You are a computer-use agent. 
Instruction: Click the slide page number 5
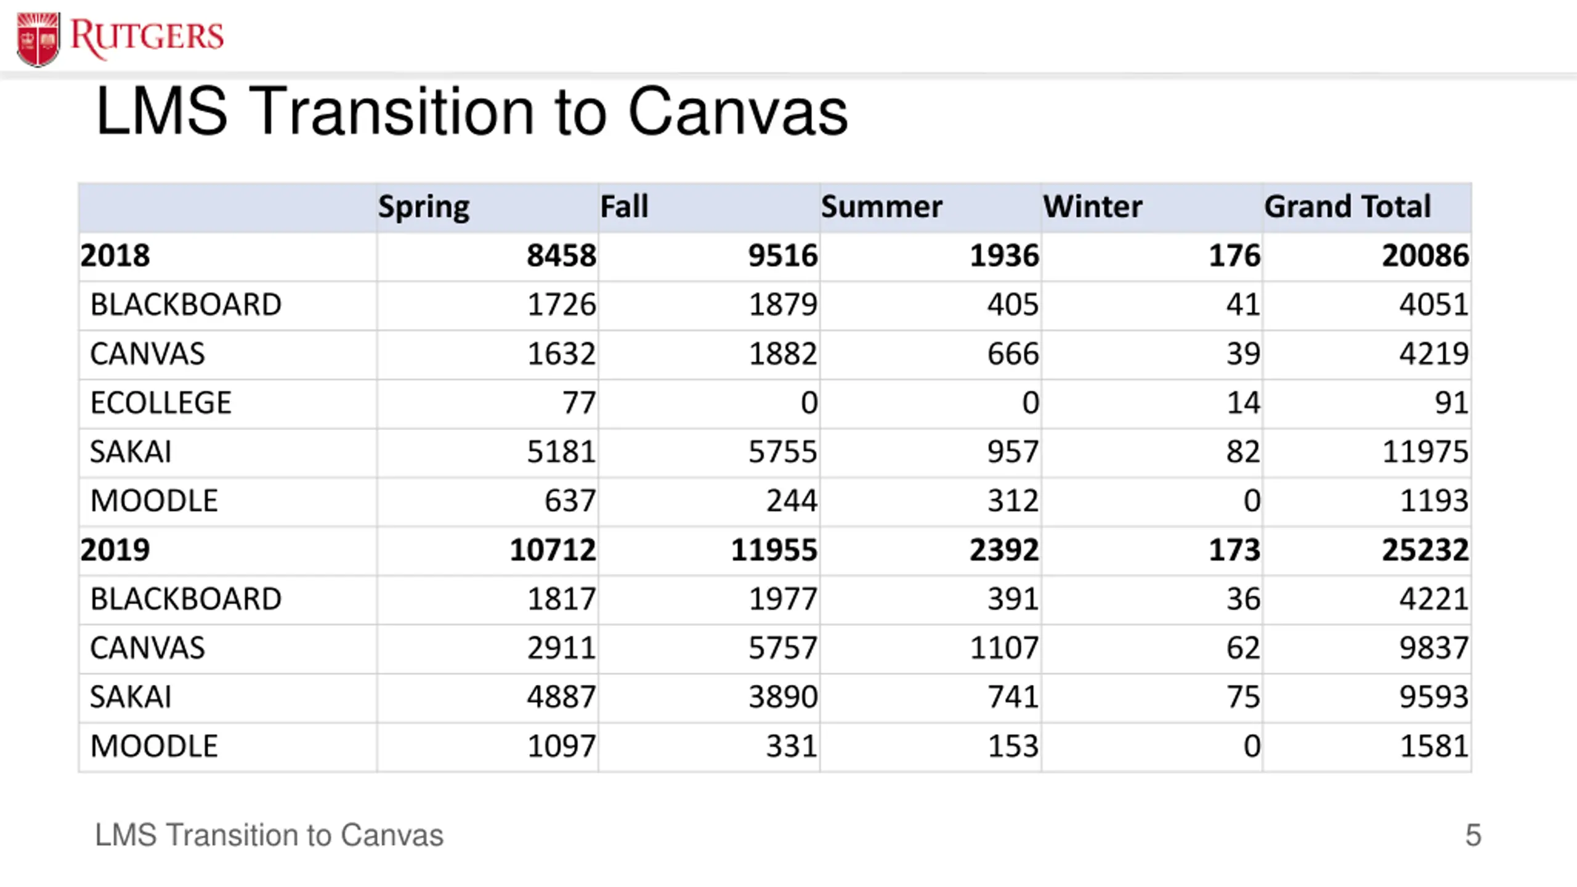tap(1473, 836)
